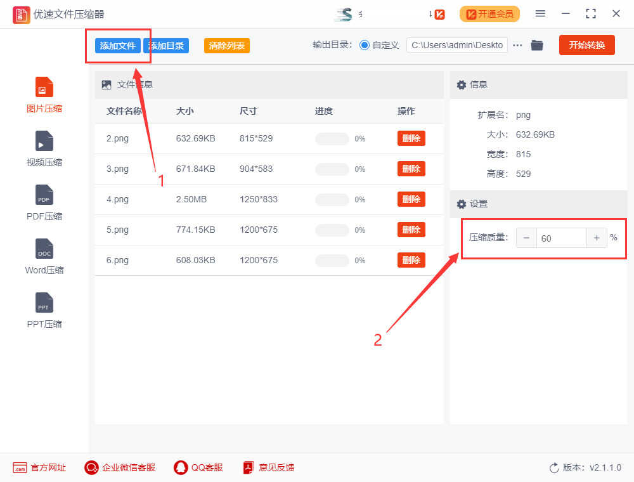Screen dimensions: 634x482
Task: Click the 1250*833 dimension cell
Action: [259, 199]
